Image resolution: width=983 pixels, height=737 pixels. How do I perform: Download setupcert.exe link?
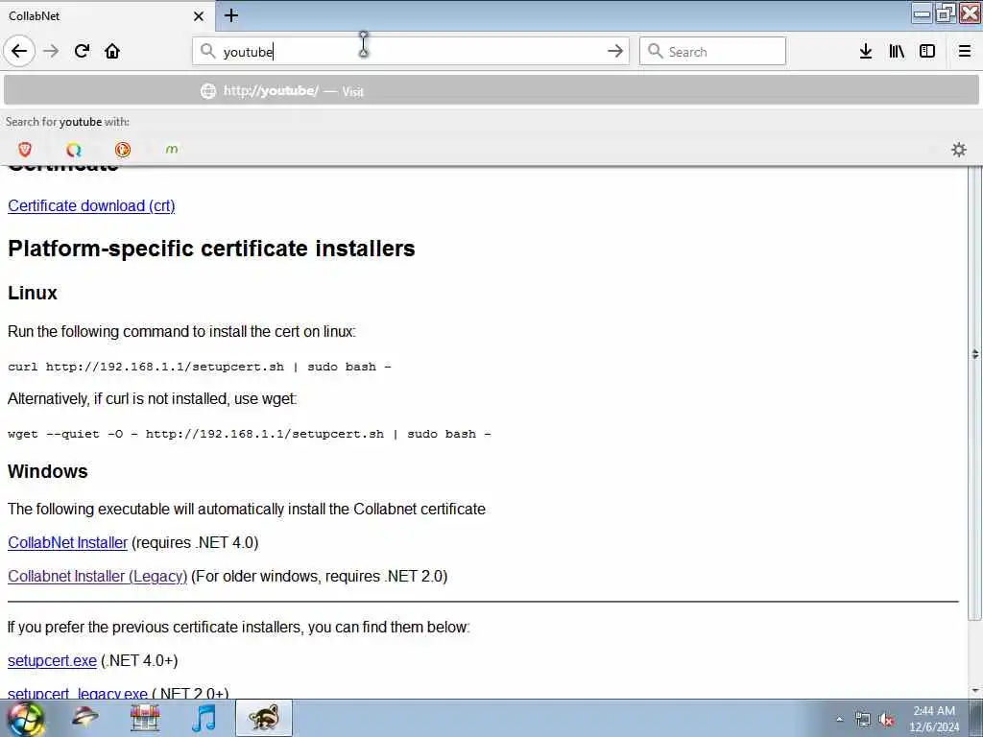click(x=52, y=660)
